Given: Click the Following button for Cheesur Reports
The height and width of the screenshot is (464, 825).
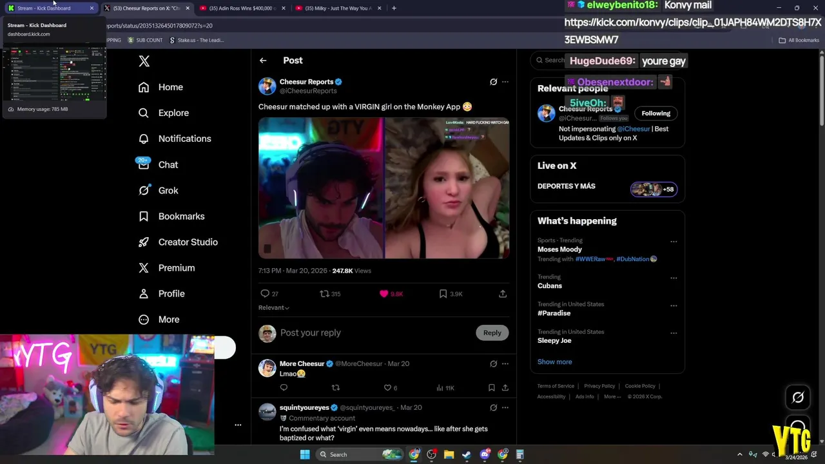Looking at the screenshot, I should (656, 113).
